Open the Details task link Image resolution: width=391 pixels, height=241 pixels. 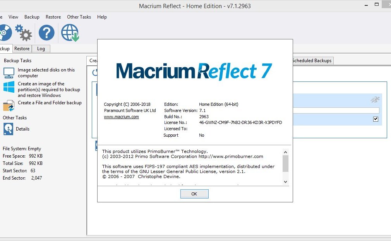pos(23,129)
